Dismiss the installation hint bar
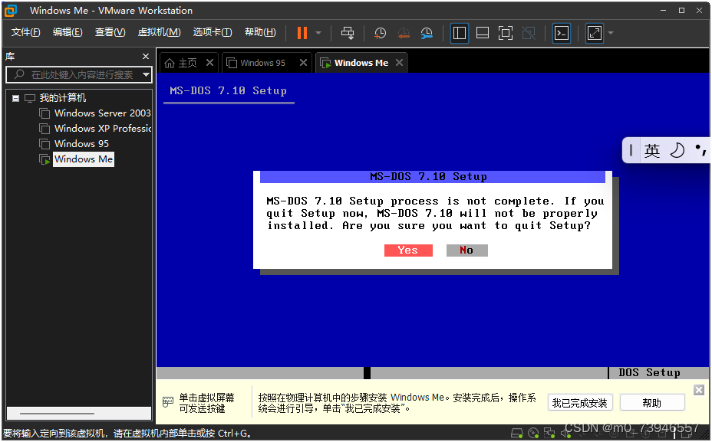 point(699,391)
